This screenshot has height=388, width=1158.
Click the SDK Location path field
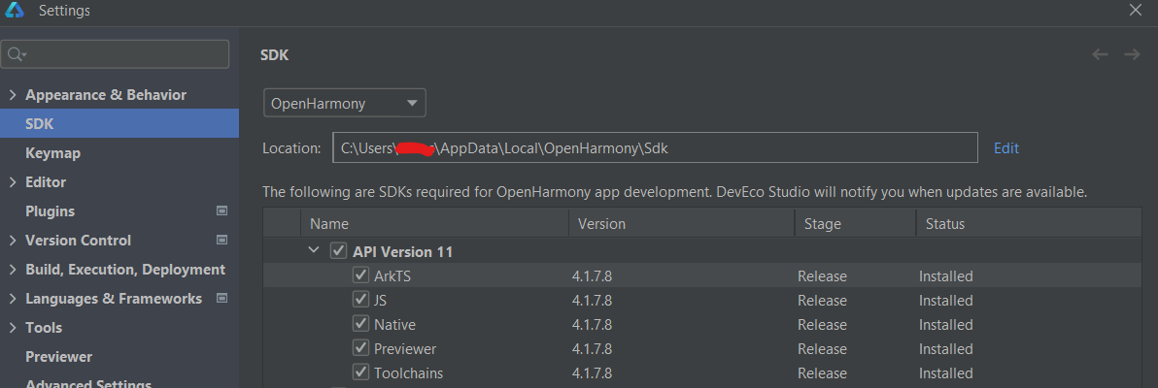[x=655, y=147]
